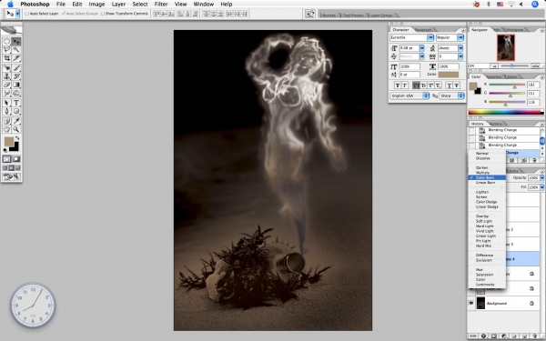Click the delete layer trash button
The width and height of the screenshot is (546, 341).
tap(535, 336)
